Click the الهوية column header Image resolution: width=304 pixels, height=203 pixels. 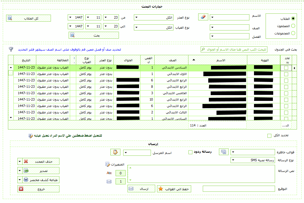coord(264,60)
